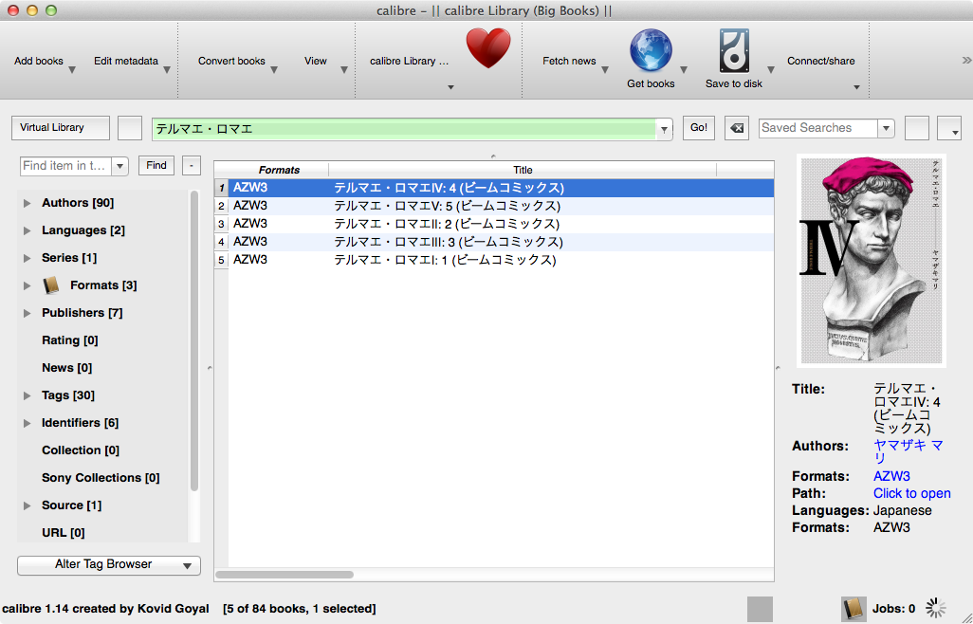Expand the Source [1] category

pos(28,505)
